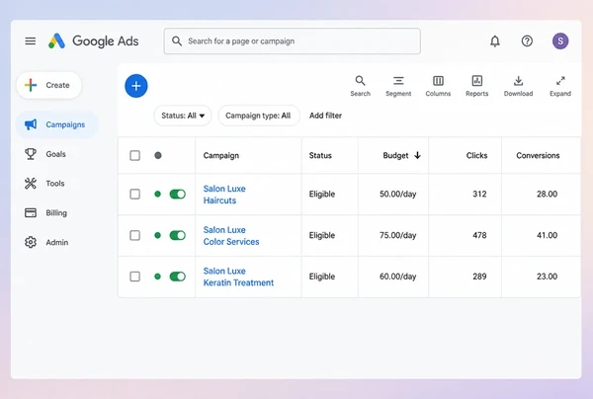
Task: Open the Salon Luxe Color Services link
Action: [x=231, y=235]
